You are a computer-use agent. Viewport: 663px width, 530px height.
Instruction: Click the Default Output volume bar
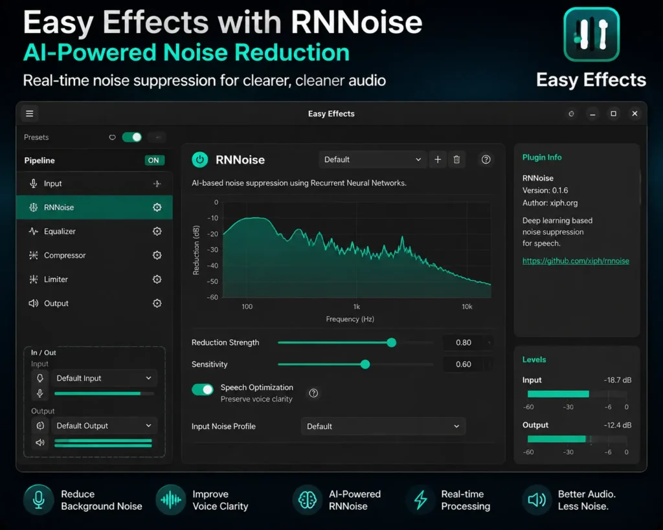click(x=103, y=443)
